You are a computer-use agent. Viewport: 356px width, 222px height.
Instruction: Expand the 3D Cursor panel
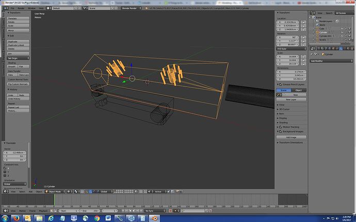click(x=284, y=109)
